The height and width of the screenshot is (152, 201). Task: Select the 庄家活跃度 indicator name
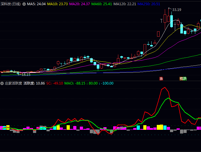[13, 83]
